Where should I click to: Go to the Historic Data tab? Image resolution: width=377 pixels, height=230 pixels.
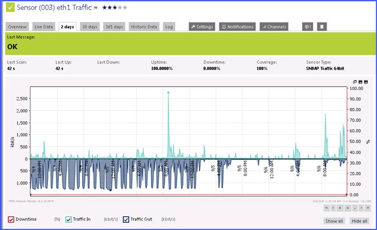pos(144,26)
